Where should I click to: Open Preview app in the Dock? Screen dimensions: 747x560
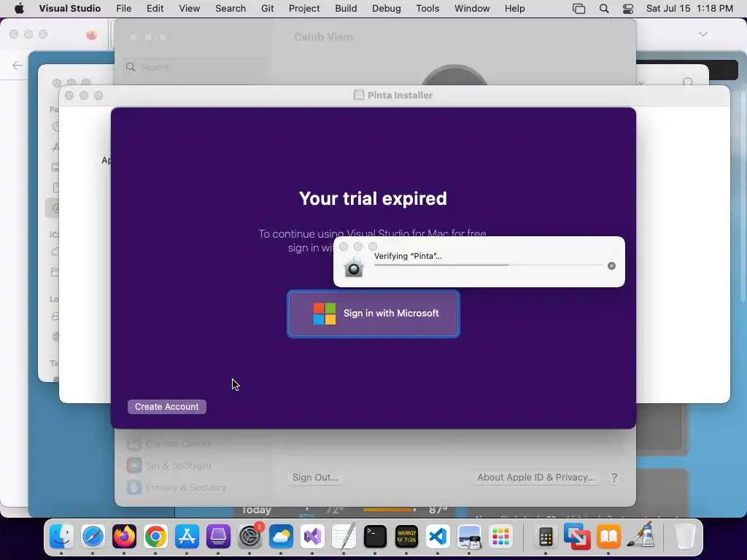[x=469, y=537]
